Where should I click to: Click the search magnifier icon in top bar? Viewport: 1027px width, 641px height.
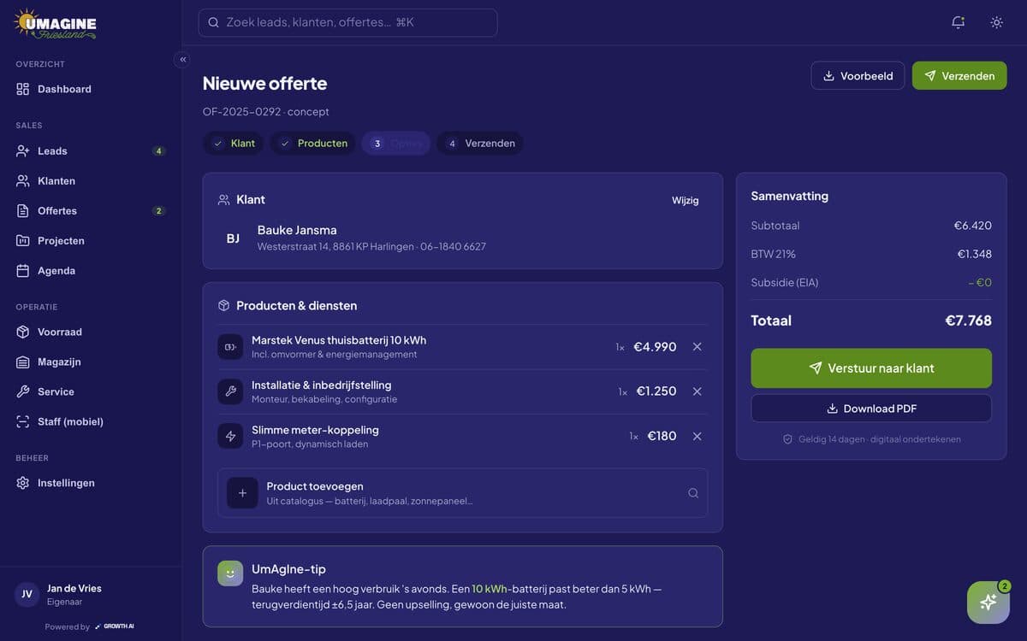(214, 22)
